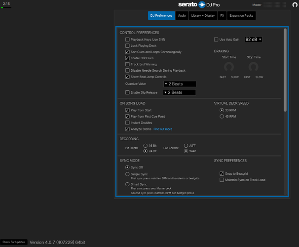Switch to the Audio tab
Screen dimensions: 299x247
[x=182, y=15]
